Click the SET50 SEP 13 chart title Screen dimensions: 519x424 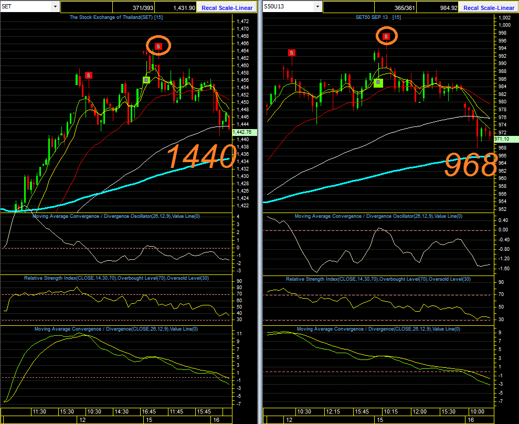point(378,17)
